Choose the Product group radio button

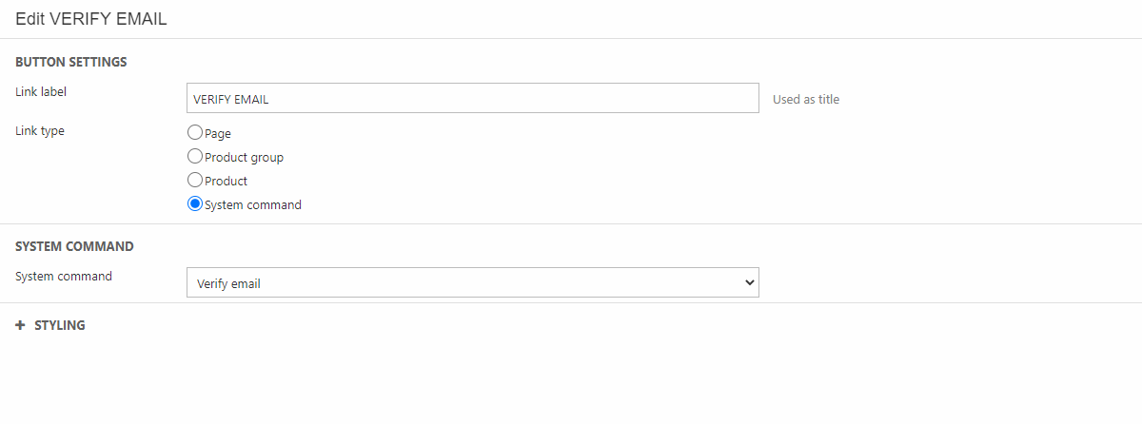(195, 157)
